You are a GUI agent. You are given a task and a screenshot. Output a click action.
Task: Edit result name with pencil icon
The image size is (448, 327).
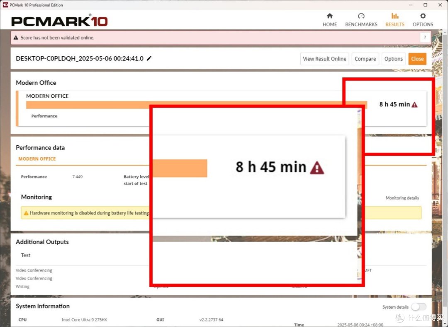pyautogui.click(x=149, y=58)
